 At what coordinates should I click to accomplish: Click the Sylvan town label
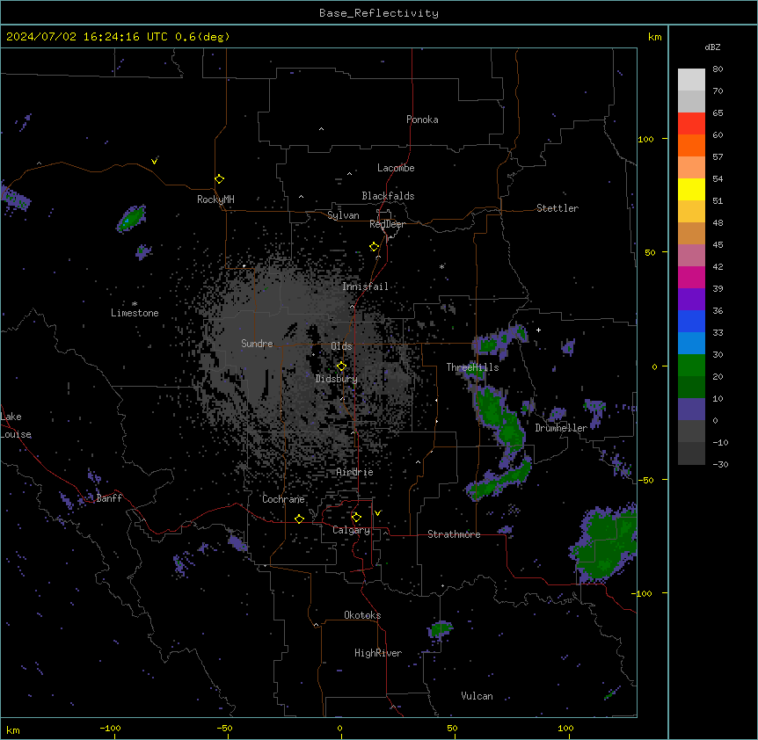click(343, 215)
